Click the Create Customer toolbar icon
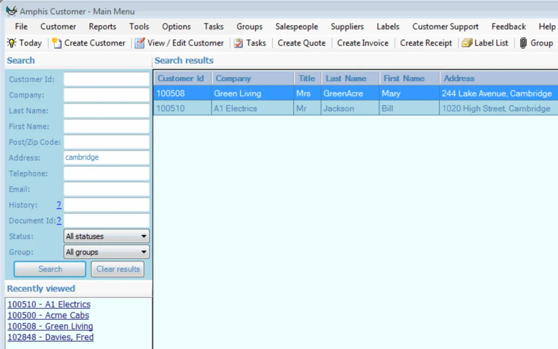This screenshot has height=349, width=558. point(57,43)
